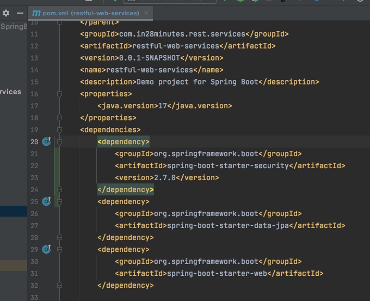This screenshot has width=370, height=301.
Task: Click the fold end marker at line 18
Action: [x=60, y=118]
